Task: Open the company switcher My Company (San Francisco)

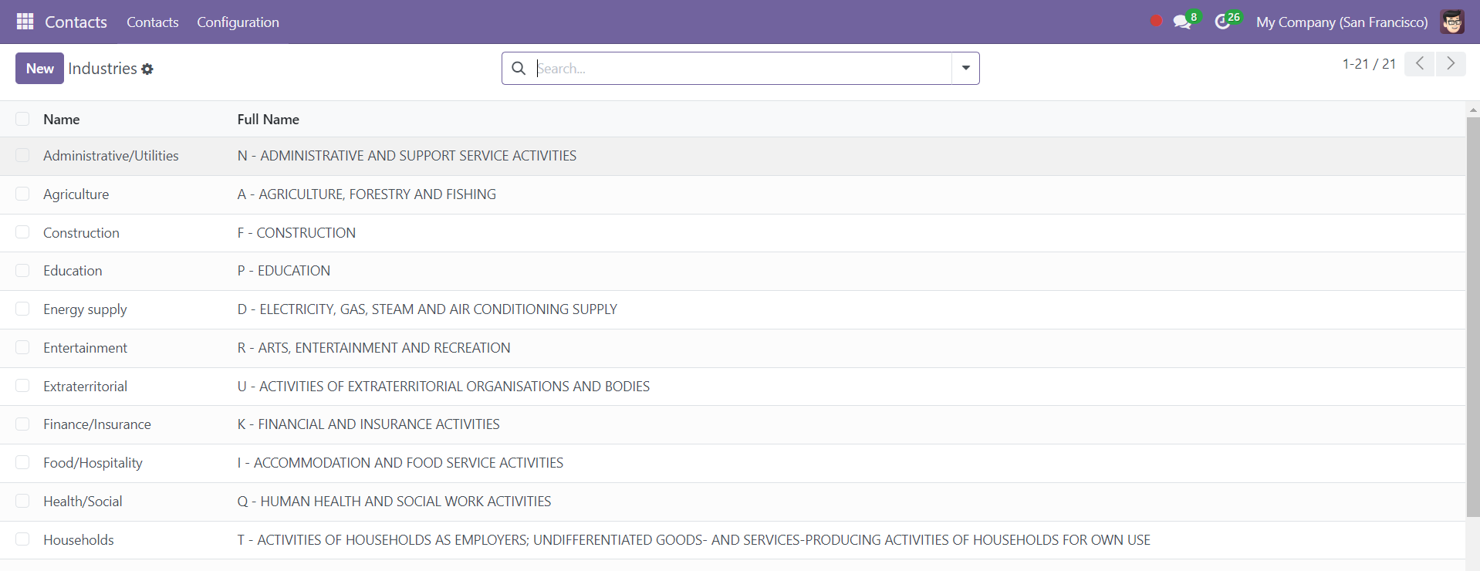Action: [1342, 22]
